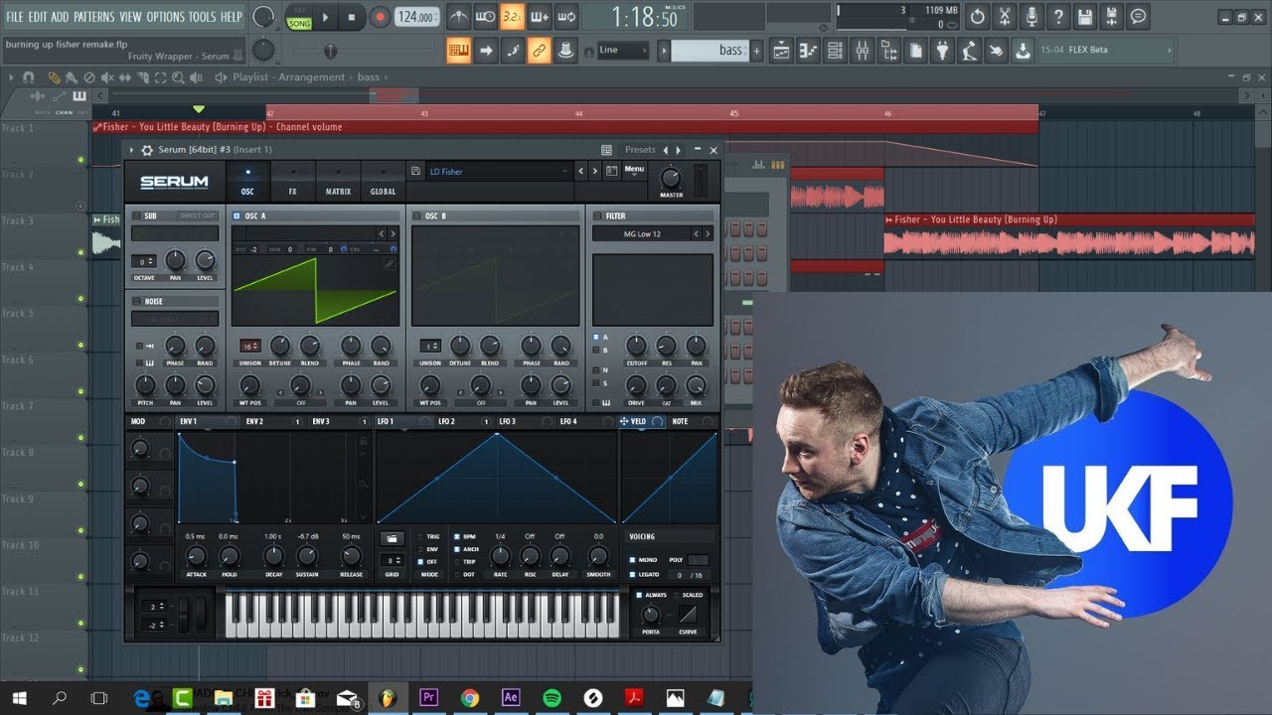Enable the OSC B checkbox
The width and height of the screenshot is (1272, 715).
416,215
